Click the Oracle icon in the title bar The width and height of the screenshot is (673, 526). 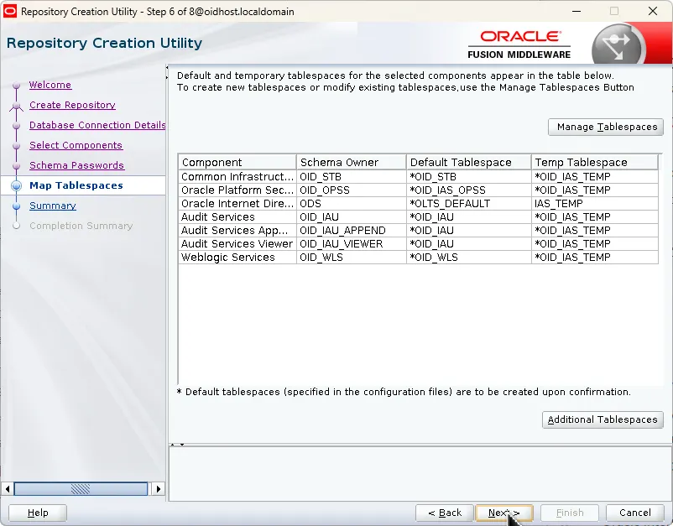pyautogui.click(x=10, y=12)
